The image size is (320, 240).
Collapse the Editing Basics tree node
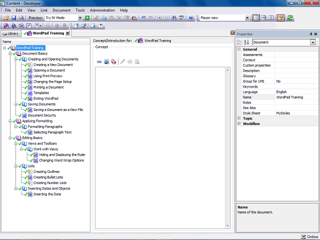[10, 138]
